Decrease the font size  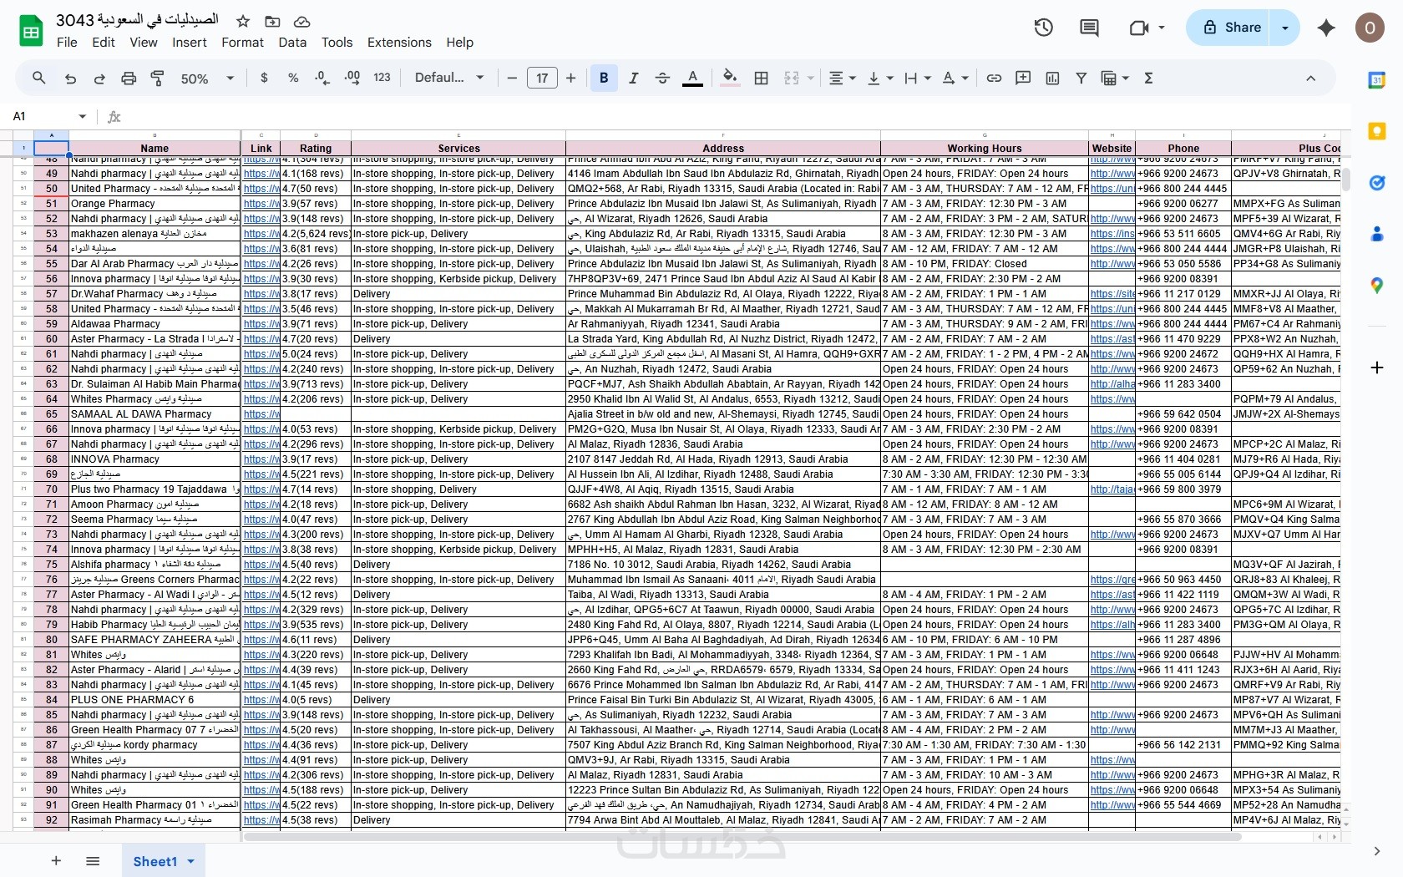coord(512,78)
